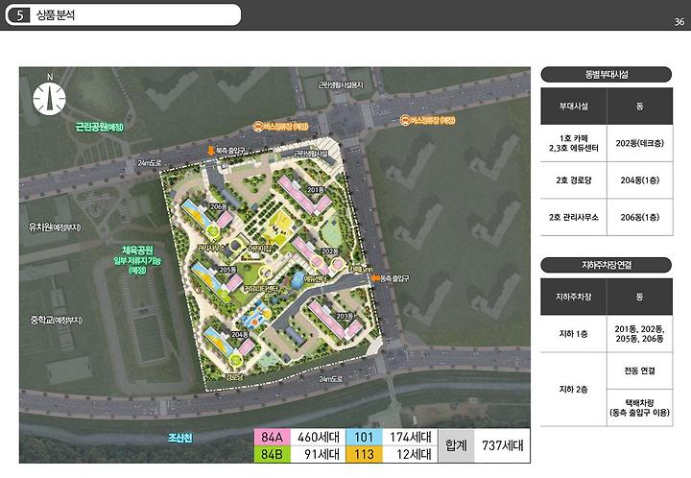691x478 pixels.
Task: Select the pink 84A legend swatch
Action: point(272,437)
